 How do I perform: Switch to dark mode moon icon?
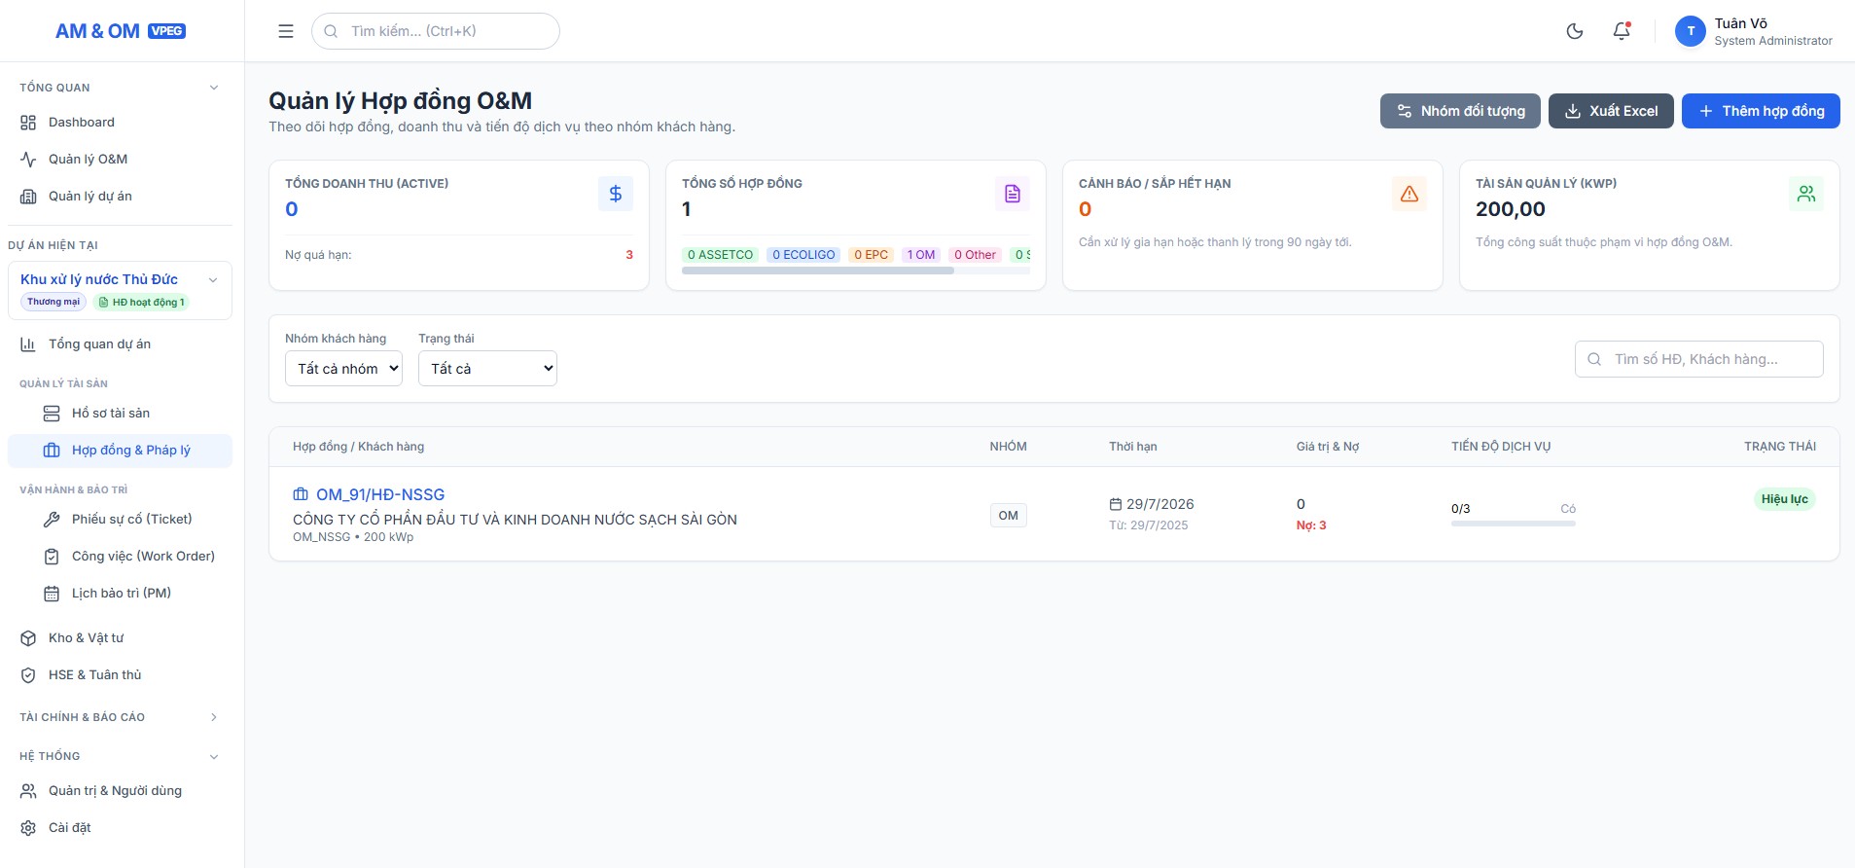click(1575, 31)
